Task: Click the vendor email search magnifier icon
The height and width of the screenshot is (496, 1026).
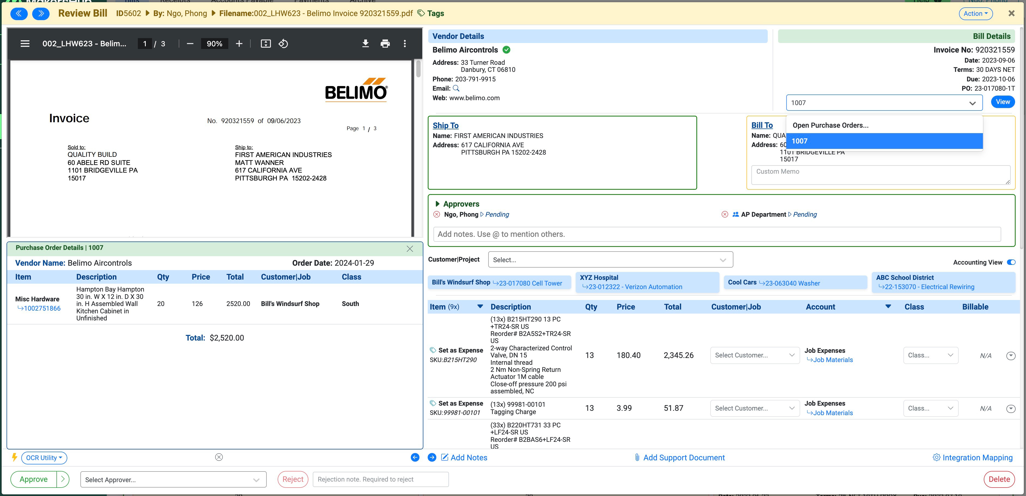Action: [456, 88]
